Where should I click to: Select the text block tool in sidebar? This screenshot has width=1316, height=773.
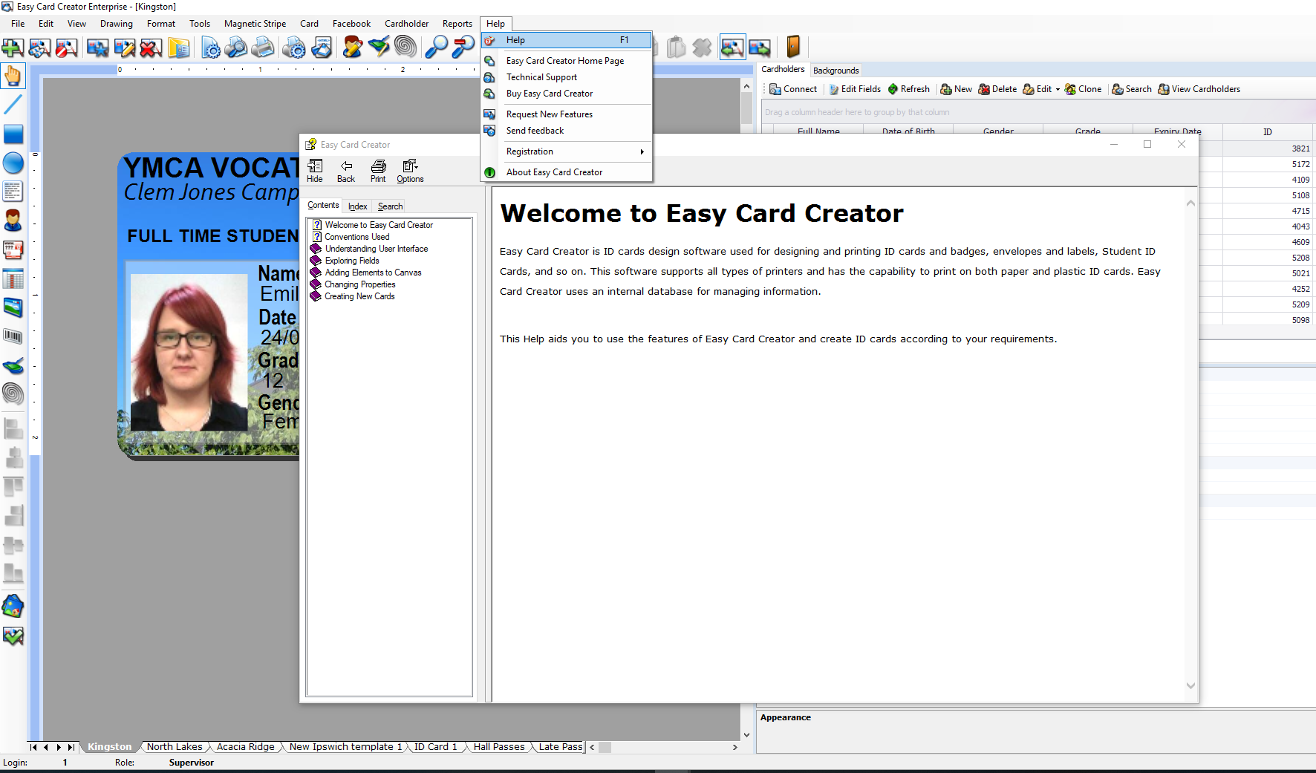click(13, 192)
